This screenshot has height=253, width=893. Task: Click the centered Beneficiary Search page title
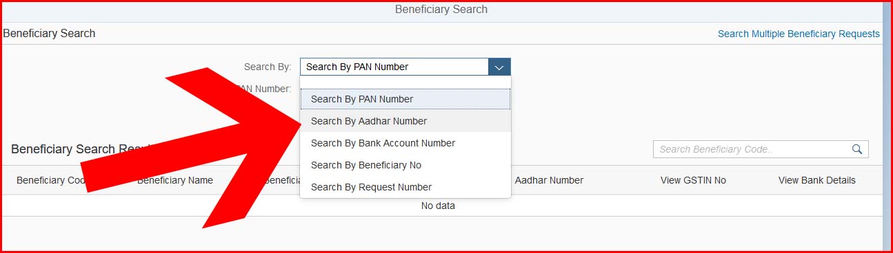click(441, 10)
